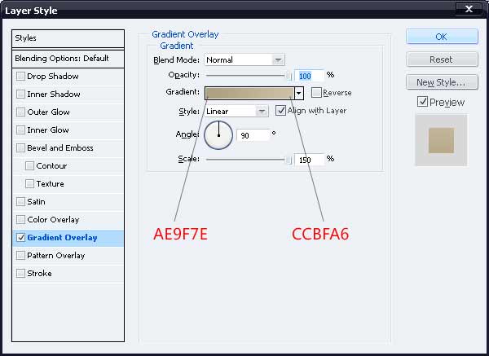Select the Contour label
The width and height of the screenshot is (489, 356).
(51, 166)
